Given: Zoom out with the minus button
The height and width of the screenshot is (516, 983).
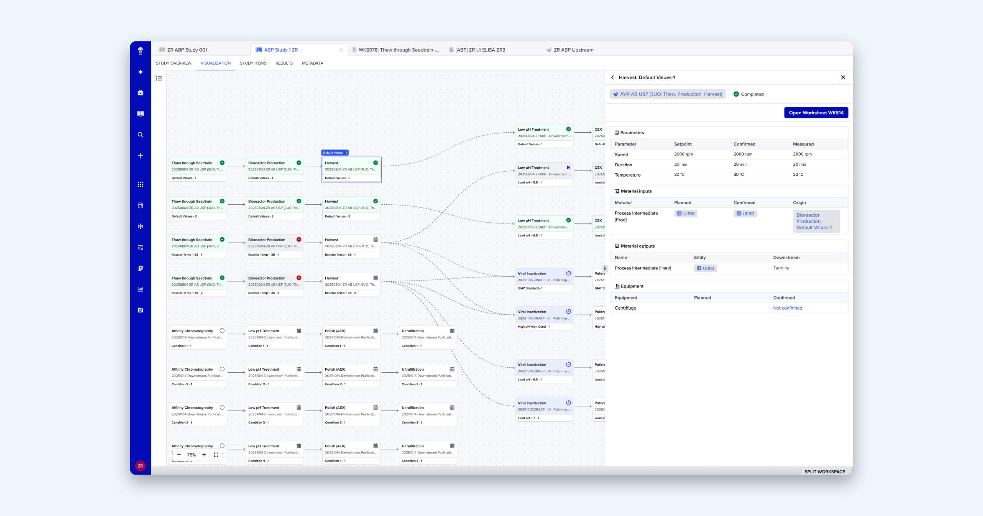Looking at the screenshot, I should click(179, 455).
